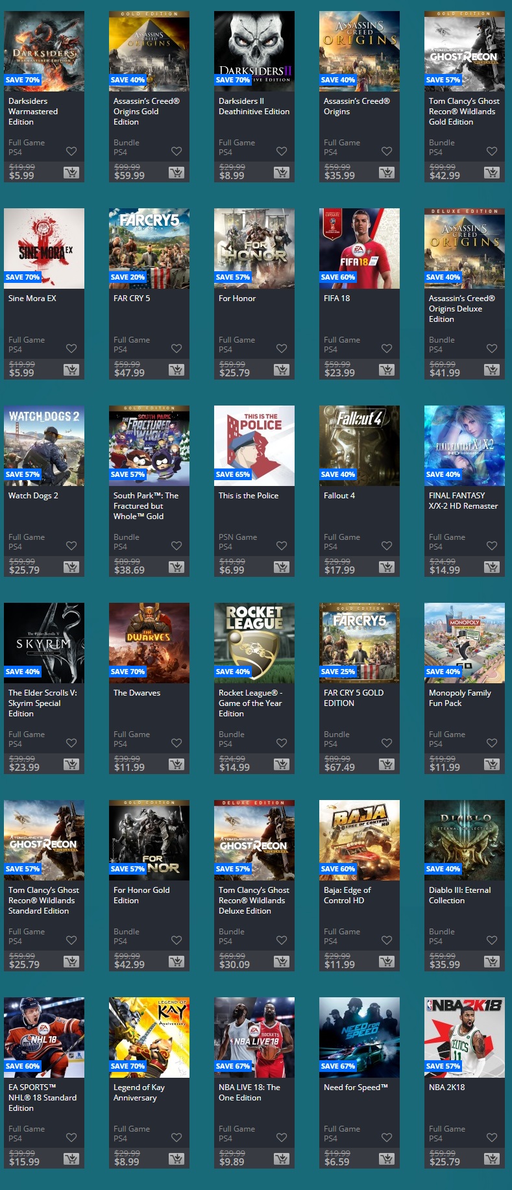Click the $5.99 price of Sine Mora EX
Image resolution: width=512 pixels, height=1190 pixels.
[21, 373]
